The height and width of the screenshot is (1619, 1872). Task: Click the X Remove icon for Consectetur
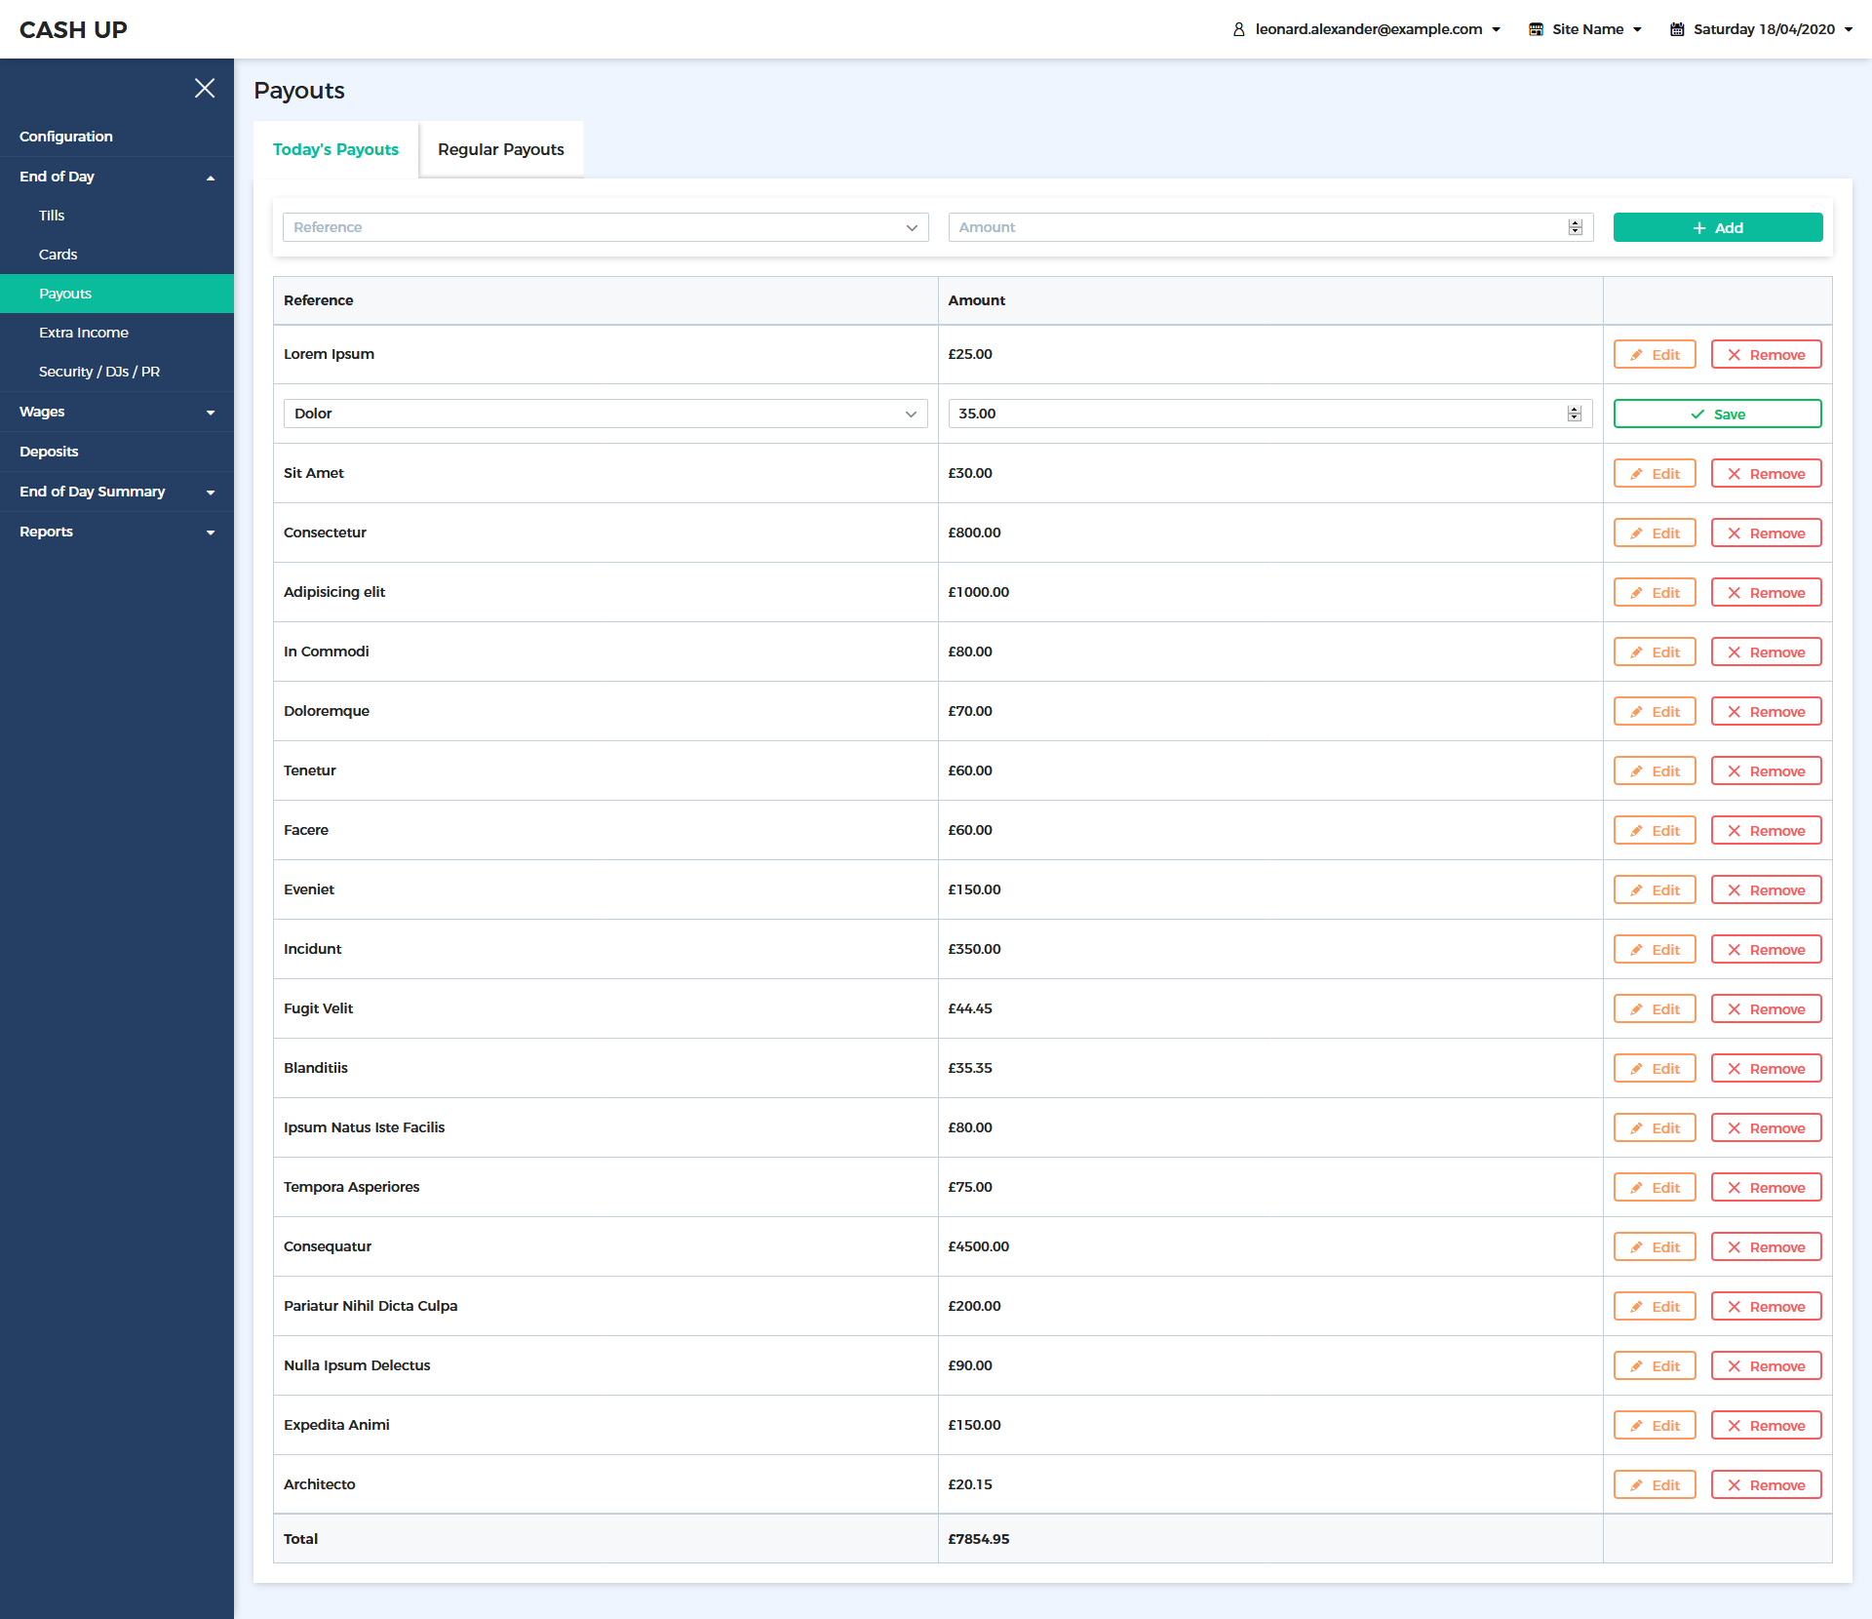(x=1735, y=533)
